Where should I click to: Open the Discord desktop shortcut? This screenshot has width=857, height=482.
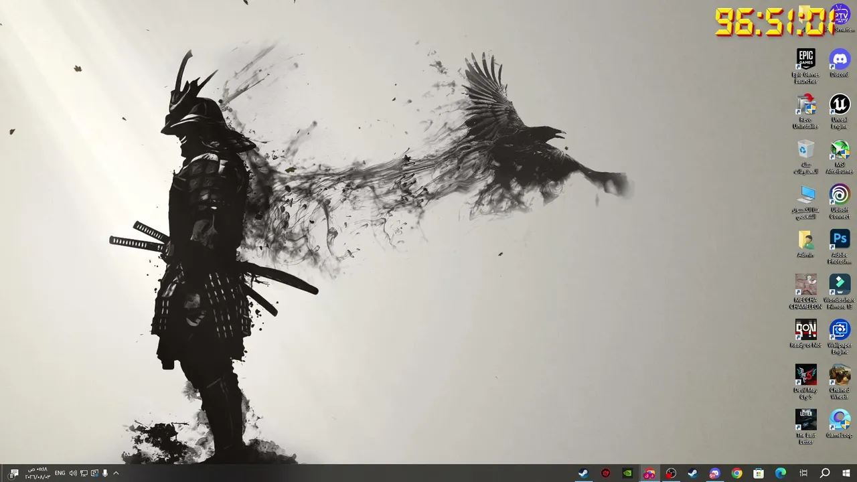click(x=840, y=63)
